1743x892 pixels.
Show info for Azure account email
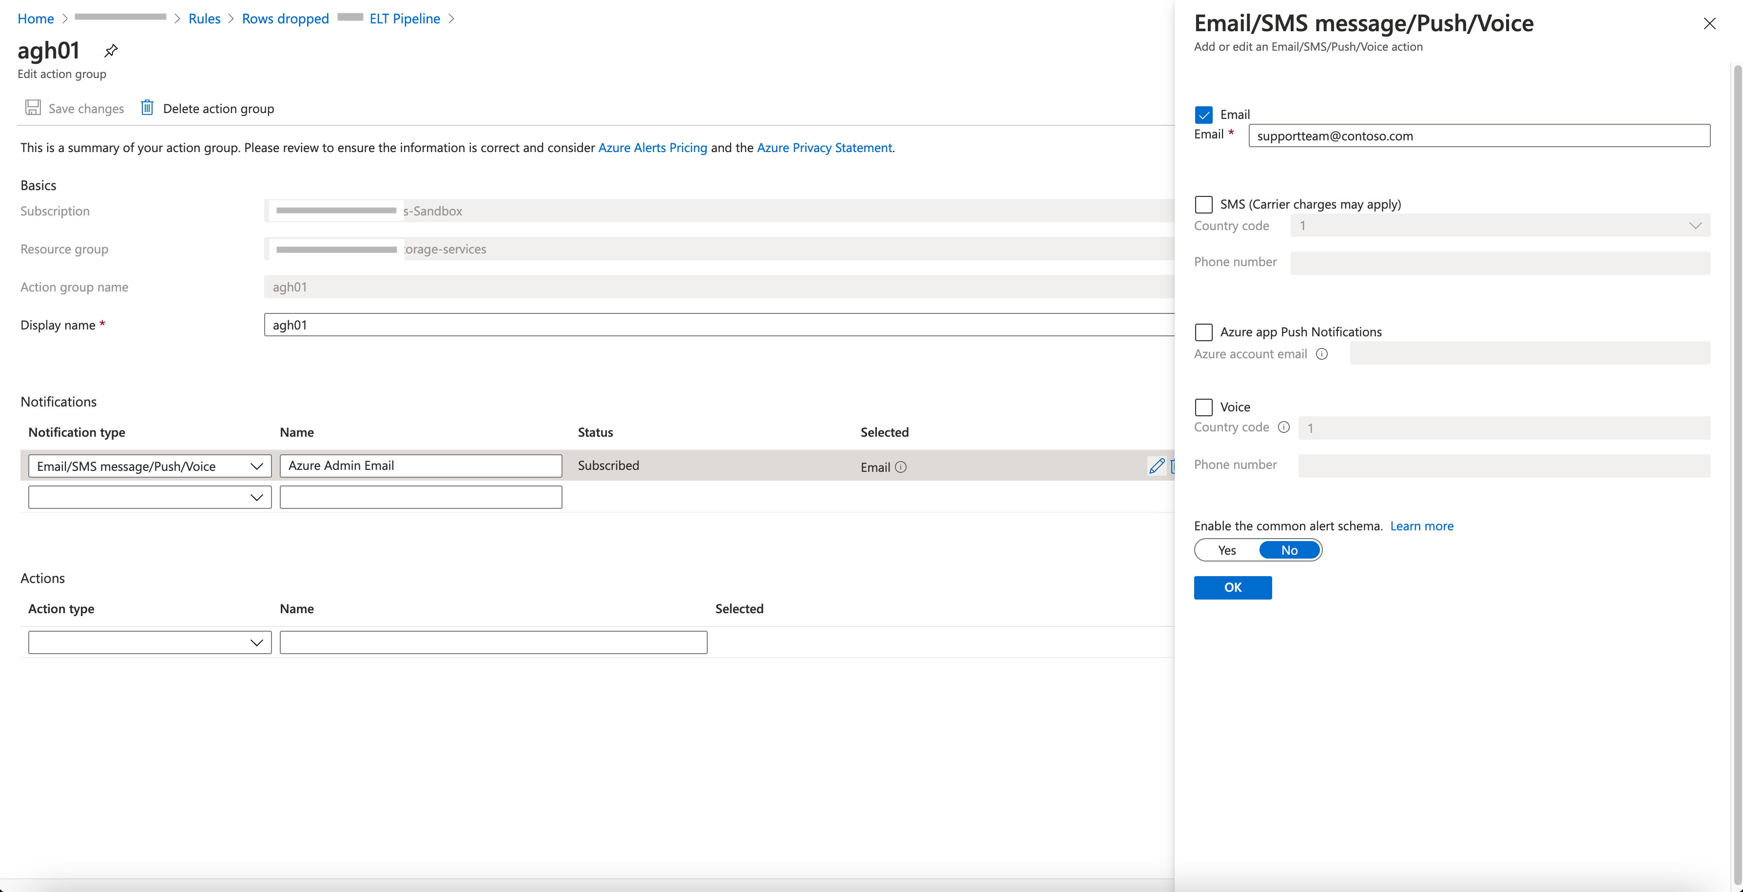click(1321, 354)
